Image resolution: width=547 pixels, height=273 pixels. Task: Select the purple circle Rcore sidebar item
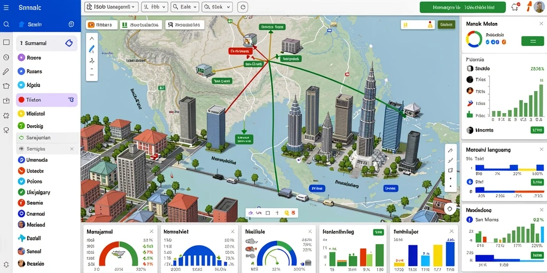(21, 58)
